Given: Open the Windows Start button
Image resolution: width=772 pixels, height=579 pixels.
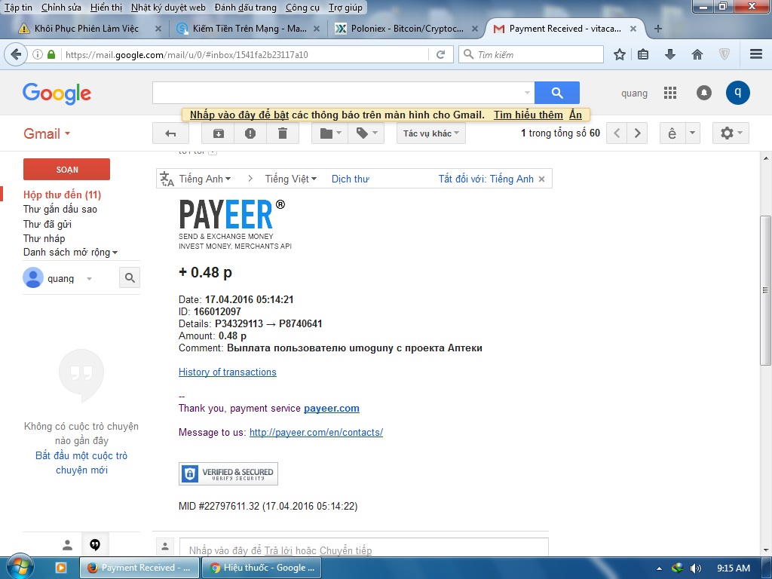Looking at the screenshot, I should pos(19,567).
